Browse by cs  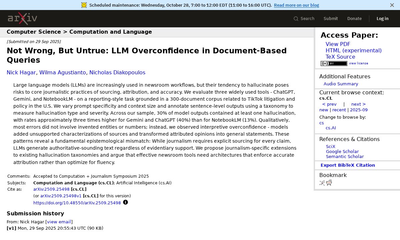tap(321, 123)
